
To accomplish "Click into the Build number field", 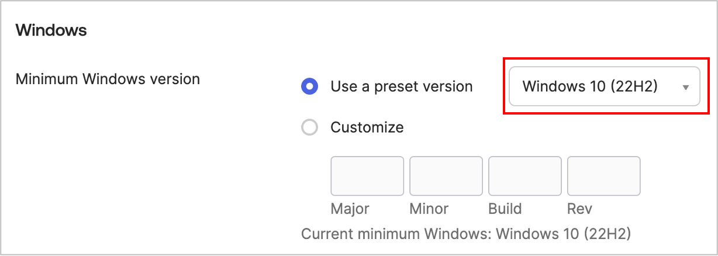I will tap(525, 176).
